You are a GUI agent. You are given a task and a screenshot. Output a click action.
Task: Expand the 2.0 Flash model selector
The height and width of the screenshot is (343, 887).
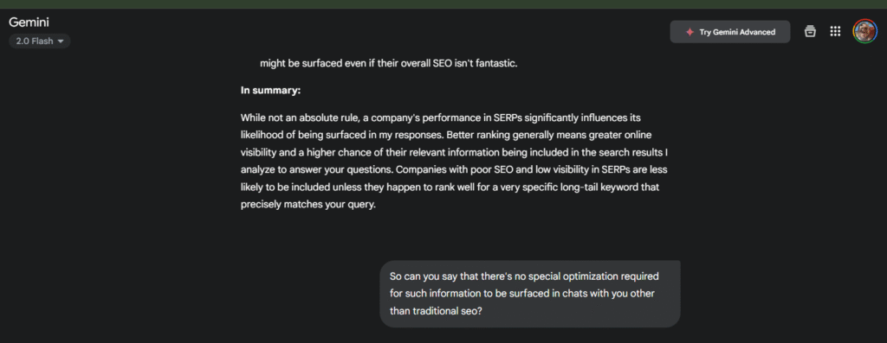(40, 41)
